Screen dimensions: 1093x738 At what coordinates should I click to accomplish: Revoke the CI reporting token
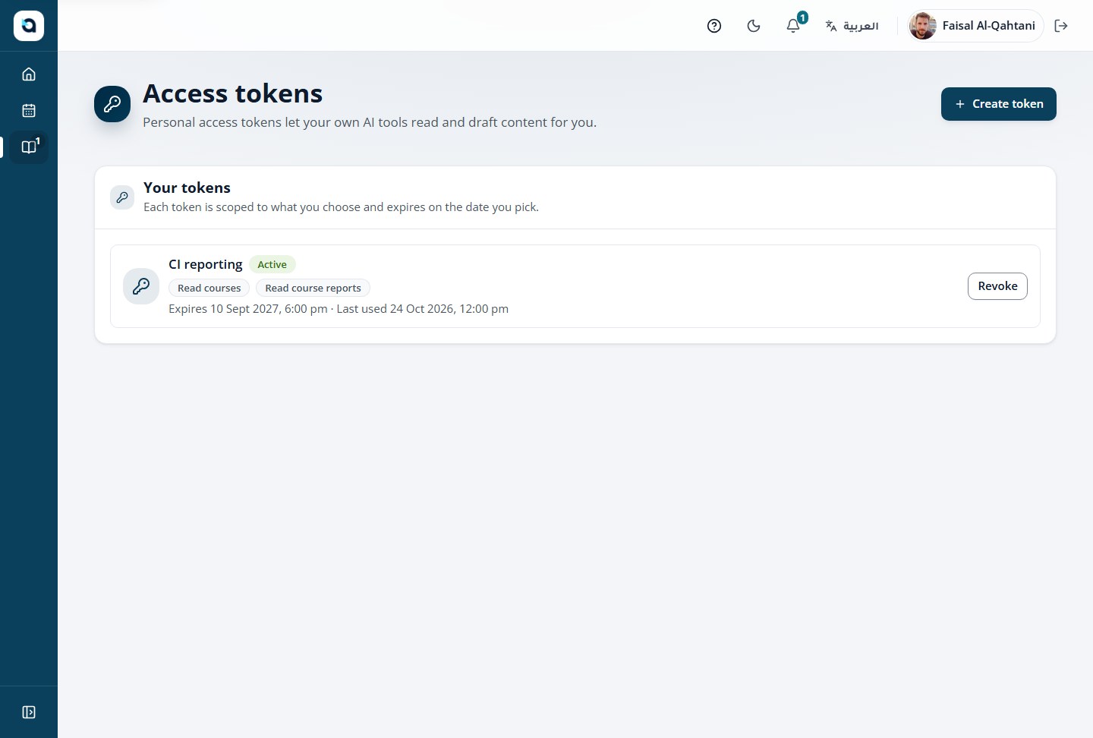click(x=997, y=286)
